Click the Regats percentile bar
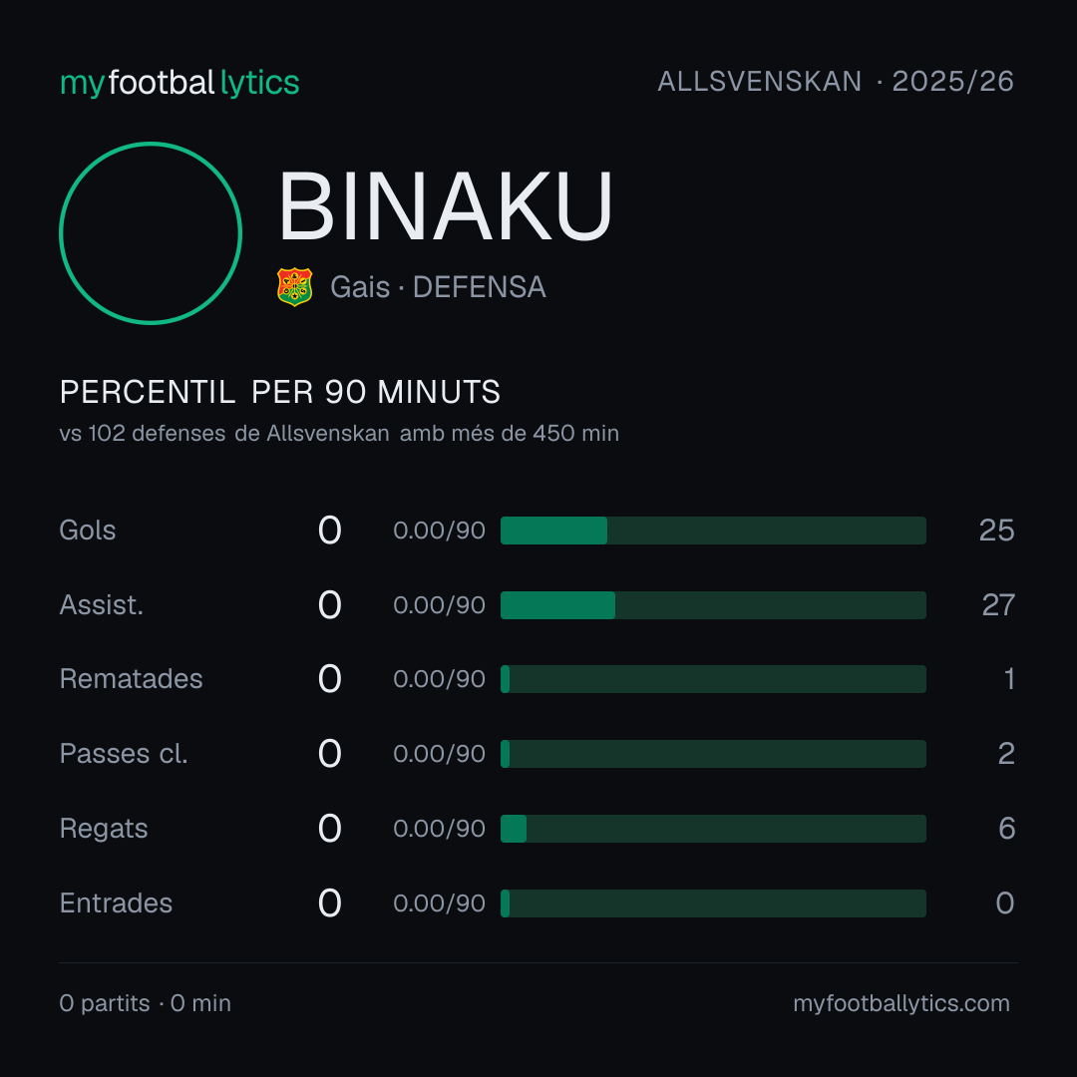Viewport: 1077px width, 1077px height. pos(713,829)
